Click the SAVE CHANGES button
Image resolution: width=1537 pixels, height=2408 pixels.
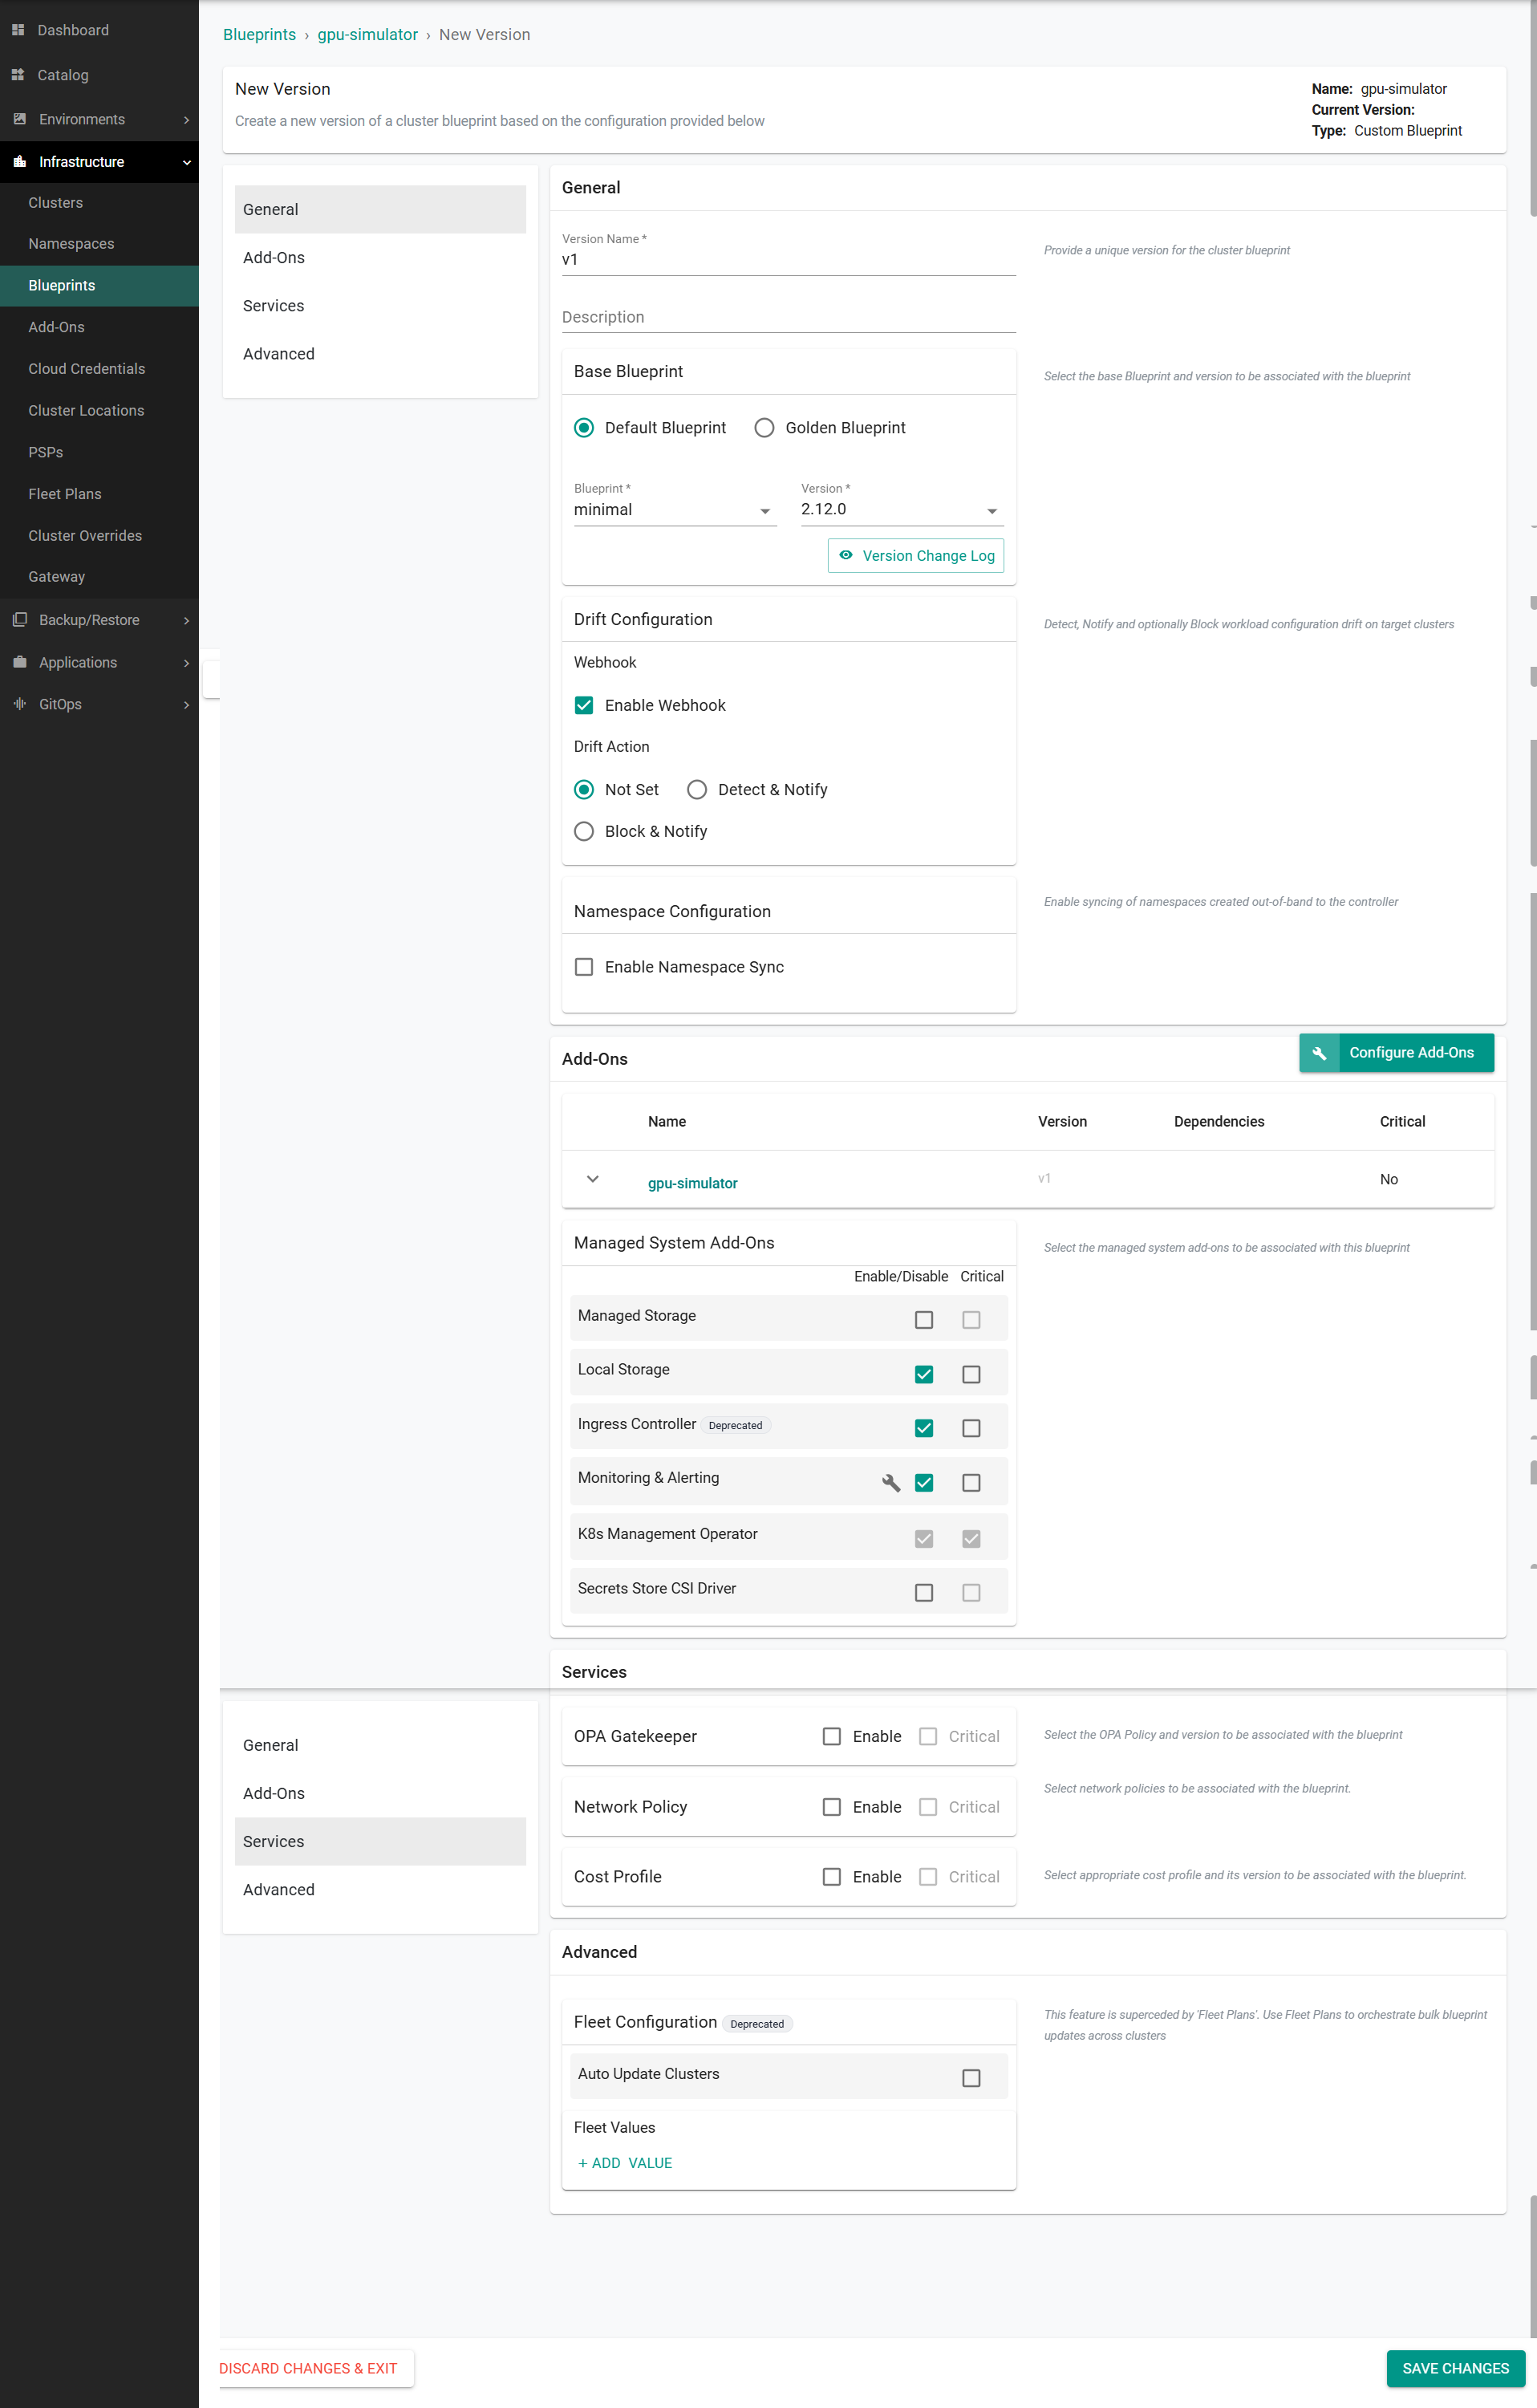(x=1455, y=2369)
